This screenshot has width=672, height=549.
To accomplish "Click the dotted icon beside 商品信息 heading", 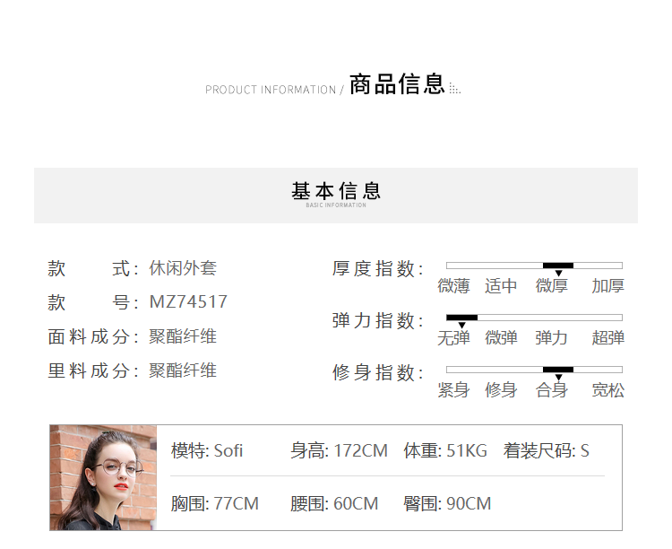I will pos(454,88).
